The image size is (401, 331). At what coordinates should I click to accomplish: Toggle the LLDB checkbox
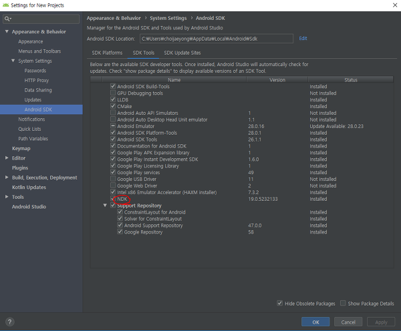113,99
